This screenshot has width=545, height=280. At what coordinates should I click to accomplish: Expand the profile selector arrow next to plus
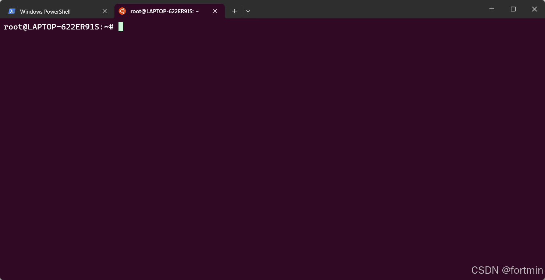(248, 11)
